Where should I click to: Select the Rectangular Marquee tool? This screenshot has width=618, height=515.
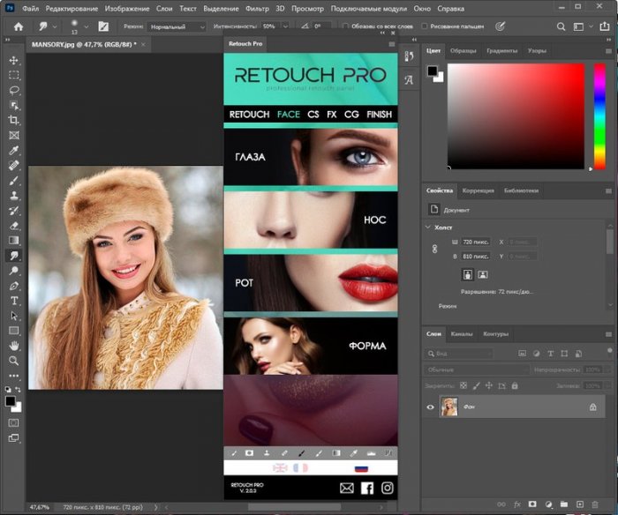coord(14,75)
